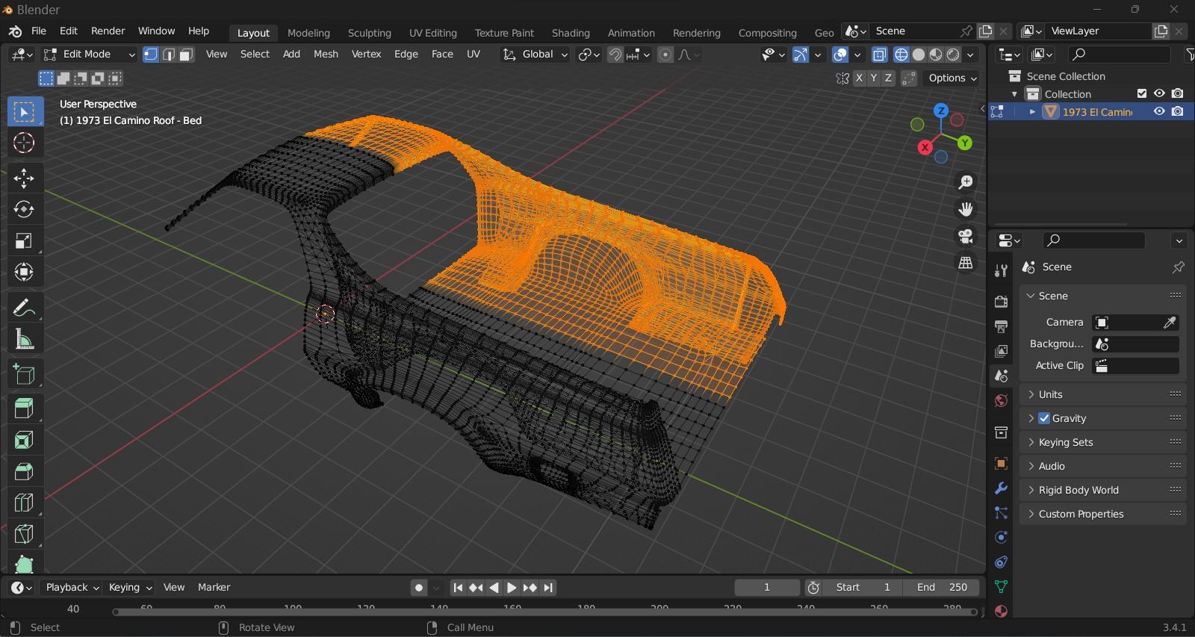The height and width of the screenshot is (637, 1195).
Task: Open Global transform orientation dropdown
Action: 535,55
